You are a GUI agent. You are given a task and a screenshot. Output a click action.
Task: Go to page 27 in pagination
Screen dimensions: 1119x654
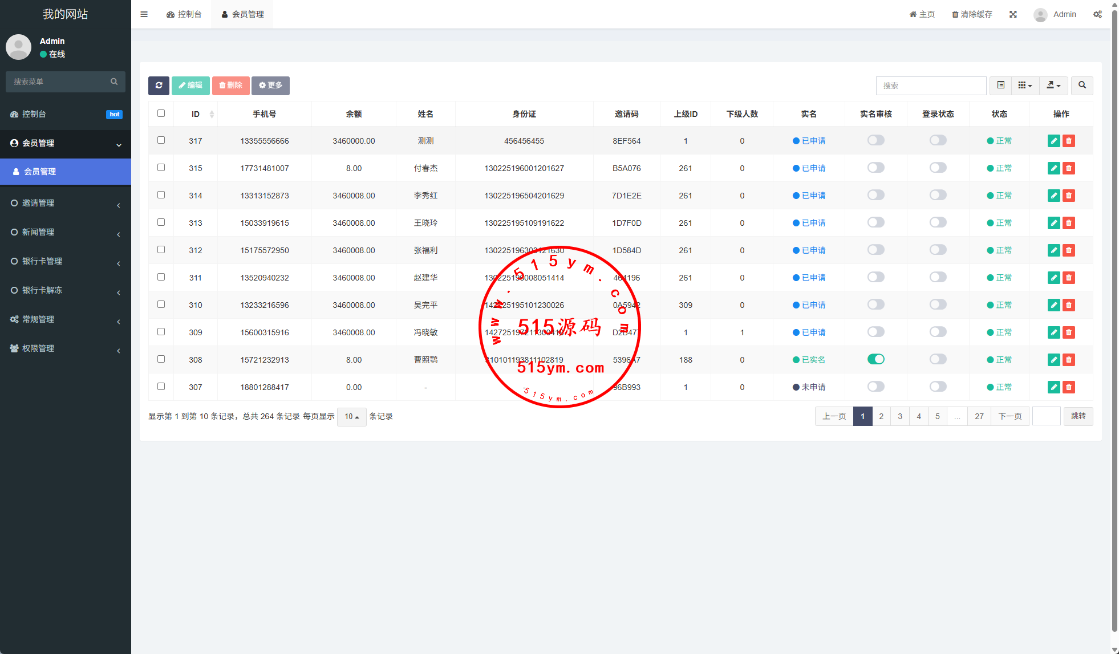pyautogui.click(x=979, y=416)
